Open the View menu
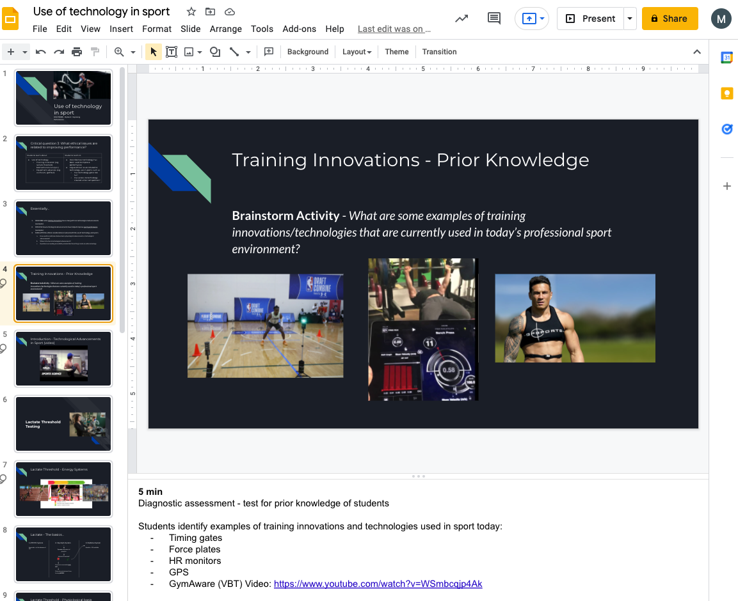The width and height of the screenshot is (738, 601). [x=90, y=29]
